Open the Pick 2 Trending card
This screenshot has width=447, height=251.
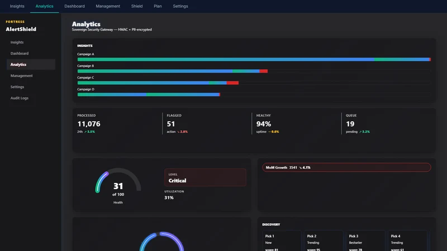(324, 241)
